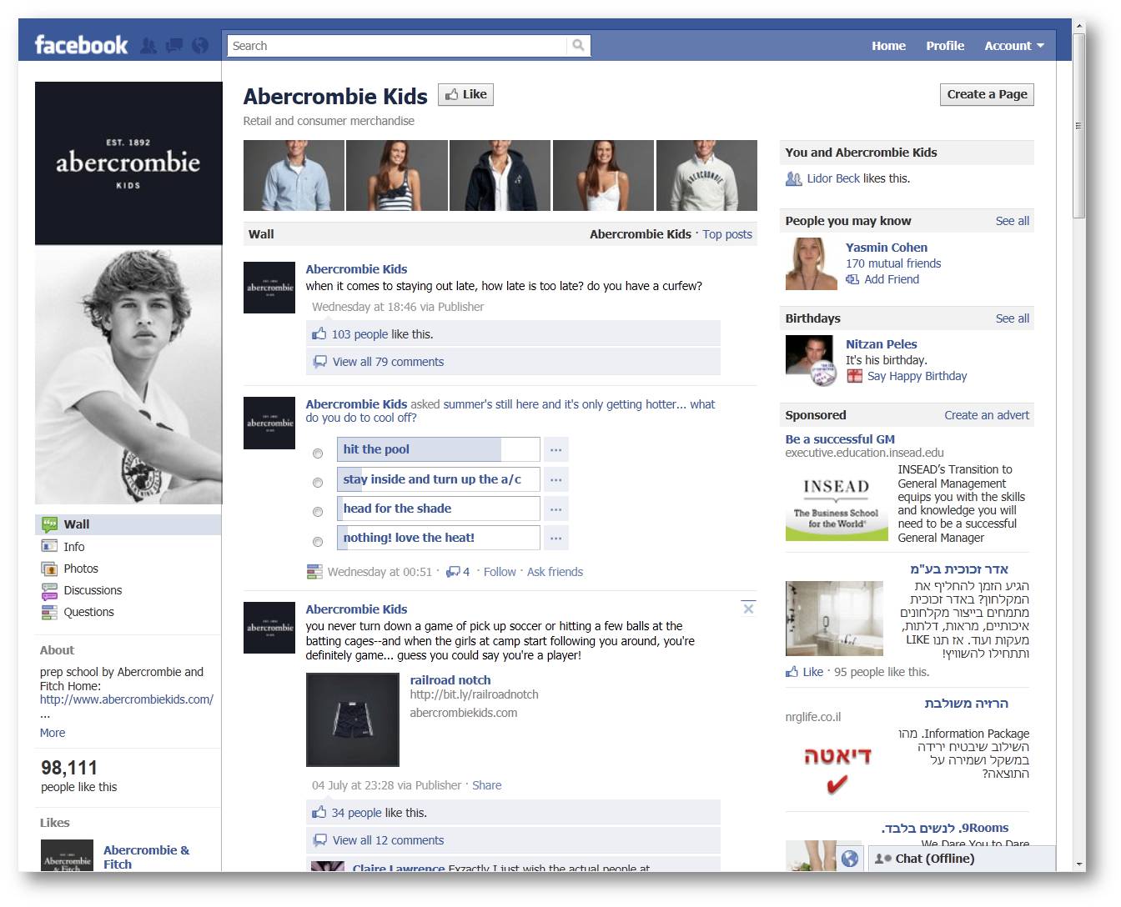The image size is (1121, 907).
Task: Click the Create a Page button
Action: [987, 94]
